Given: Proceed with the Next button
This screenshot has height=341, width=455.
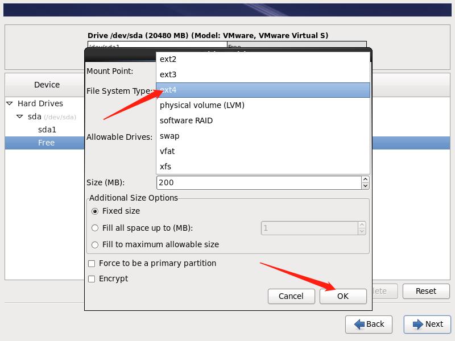Looking at the screenshot, I should click(x=428, y=325).
